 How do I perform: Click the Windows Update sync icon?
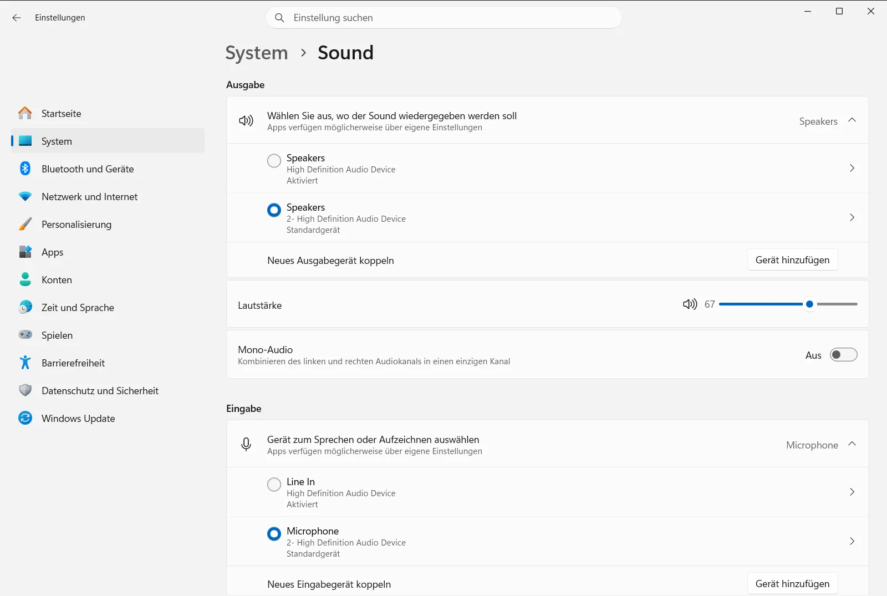click(25, 418)
